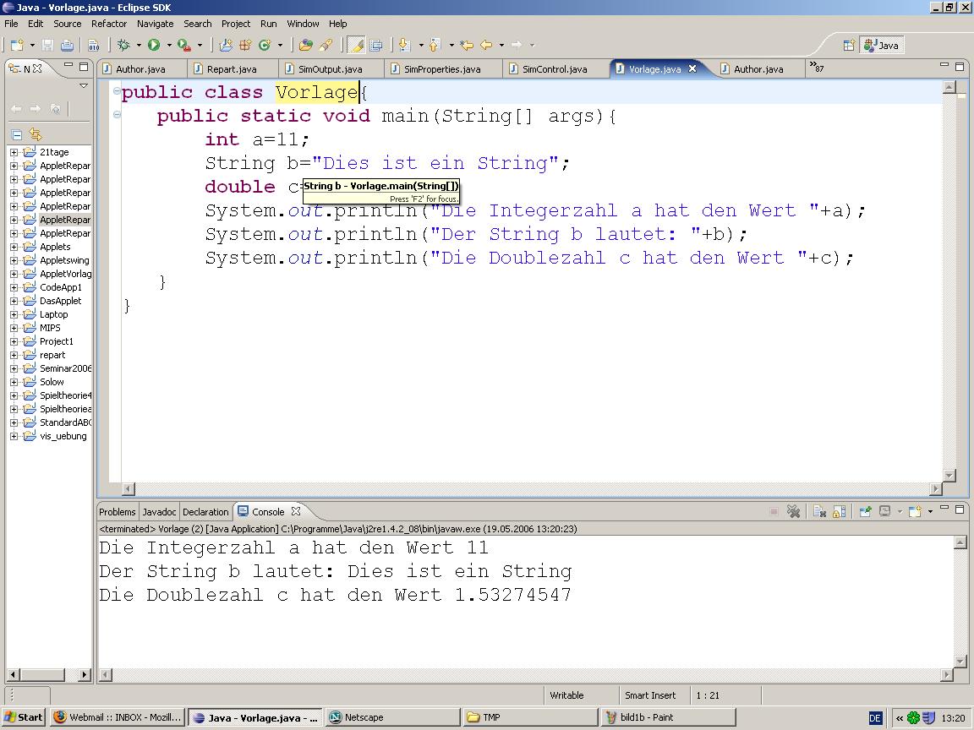The image size is (974, 730).
Task: Click Collapse All in Navigator panel
Action: pyautogui.click(x=16, y=134)
